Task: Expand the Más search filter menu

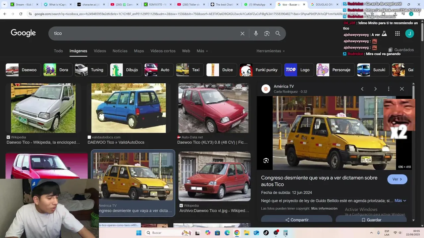Action: point(202,51)
